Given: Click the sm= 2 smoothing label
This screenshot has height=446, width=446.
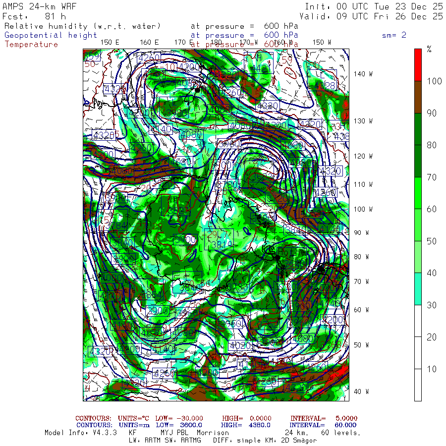Looking at the screenshot, I should (x=394, y=35).
